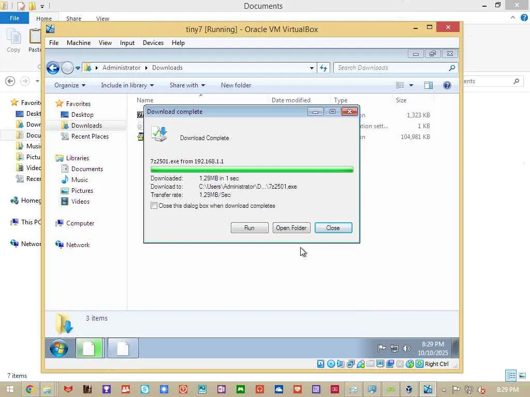Click the guest forward navigation arrow
This screenshot has width=530, height=397.
point(67,68)
